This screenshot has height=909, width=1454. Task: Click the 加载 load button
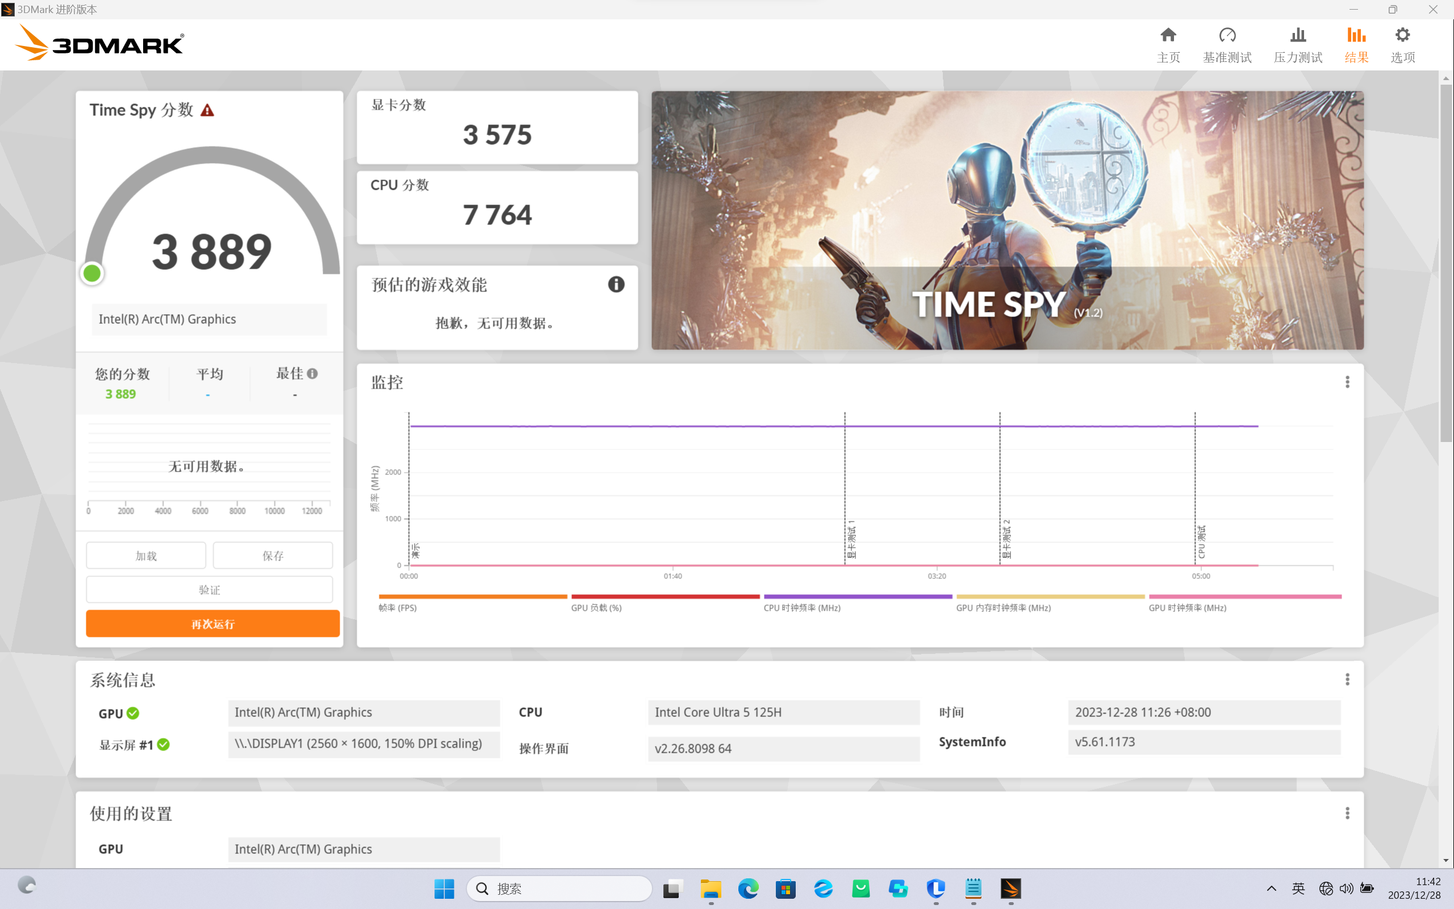146,556
